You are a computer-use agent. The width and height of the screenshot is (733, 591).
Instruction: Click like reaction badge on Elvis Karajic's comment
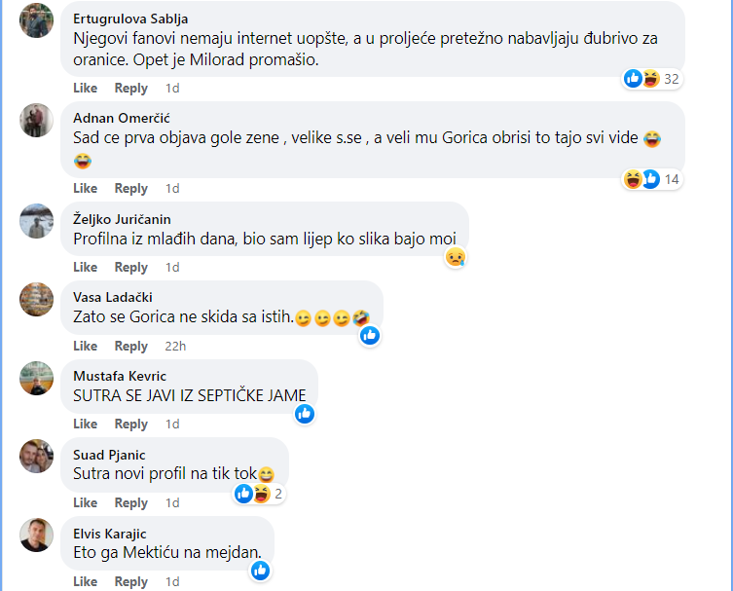click(260, 571)
